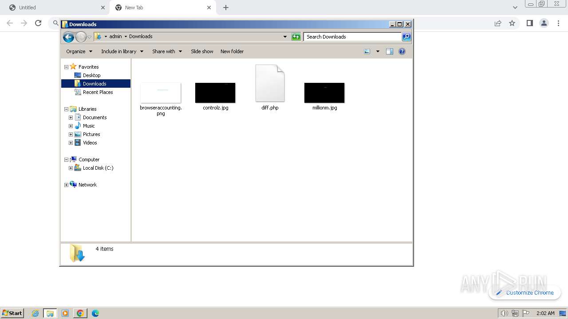This screenshot has height=319, width=568.
Task: Open Explorer help
Action: 402,51
